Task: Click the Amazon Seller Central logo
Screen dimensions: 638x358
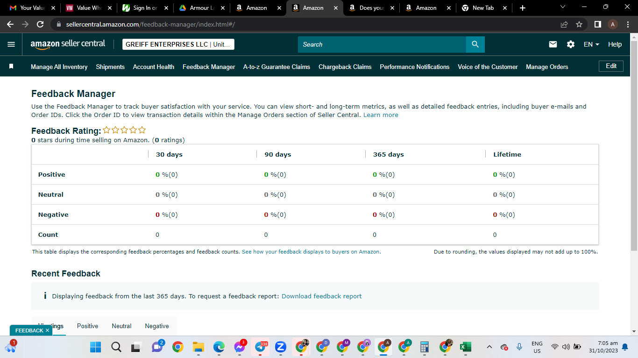Action: coord(68,44)
